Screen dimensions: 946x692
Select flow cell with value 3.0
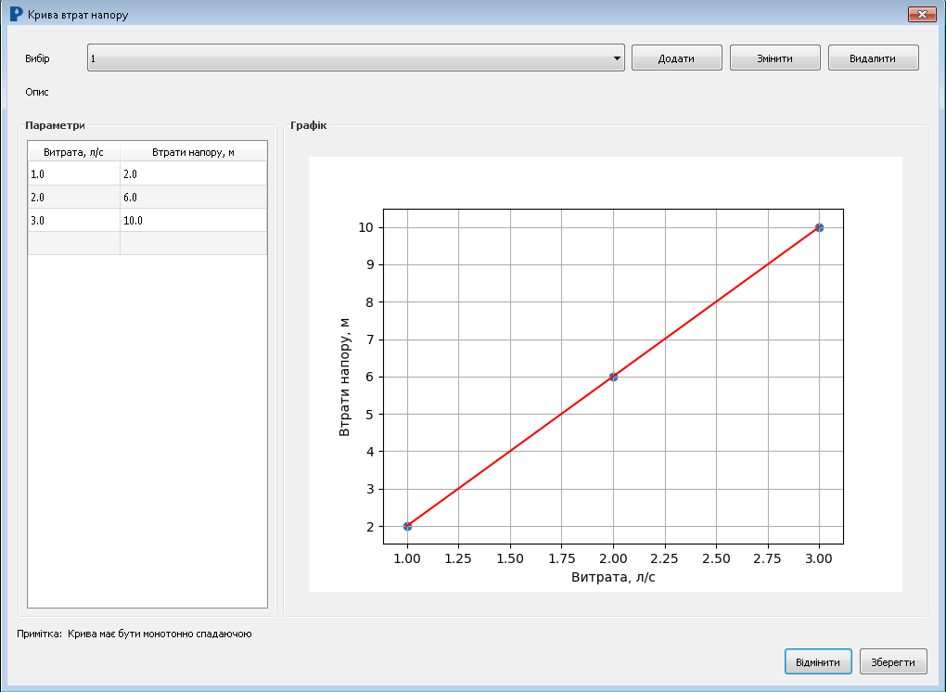(x=73, y=220)
